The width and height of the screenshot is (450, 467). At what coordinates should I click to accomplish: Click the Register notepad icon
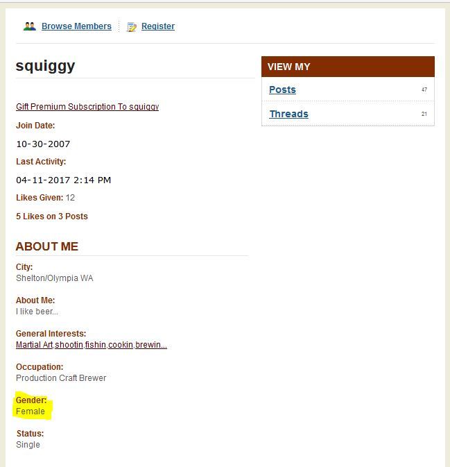[132, 27]
